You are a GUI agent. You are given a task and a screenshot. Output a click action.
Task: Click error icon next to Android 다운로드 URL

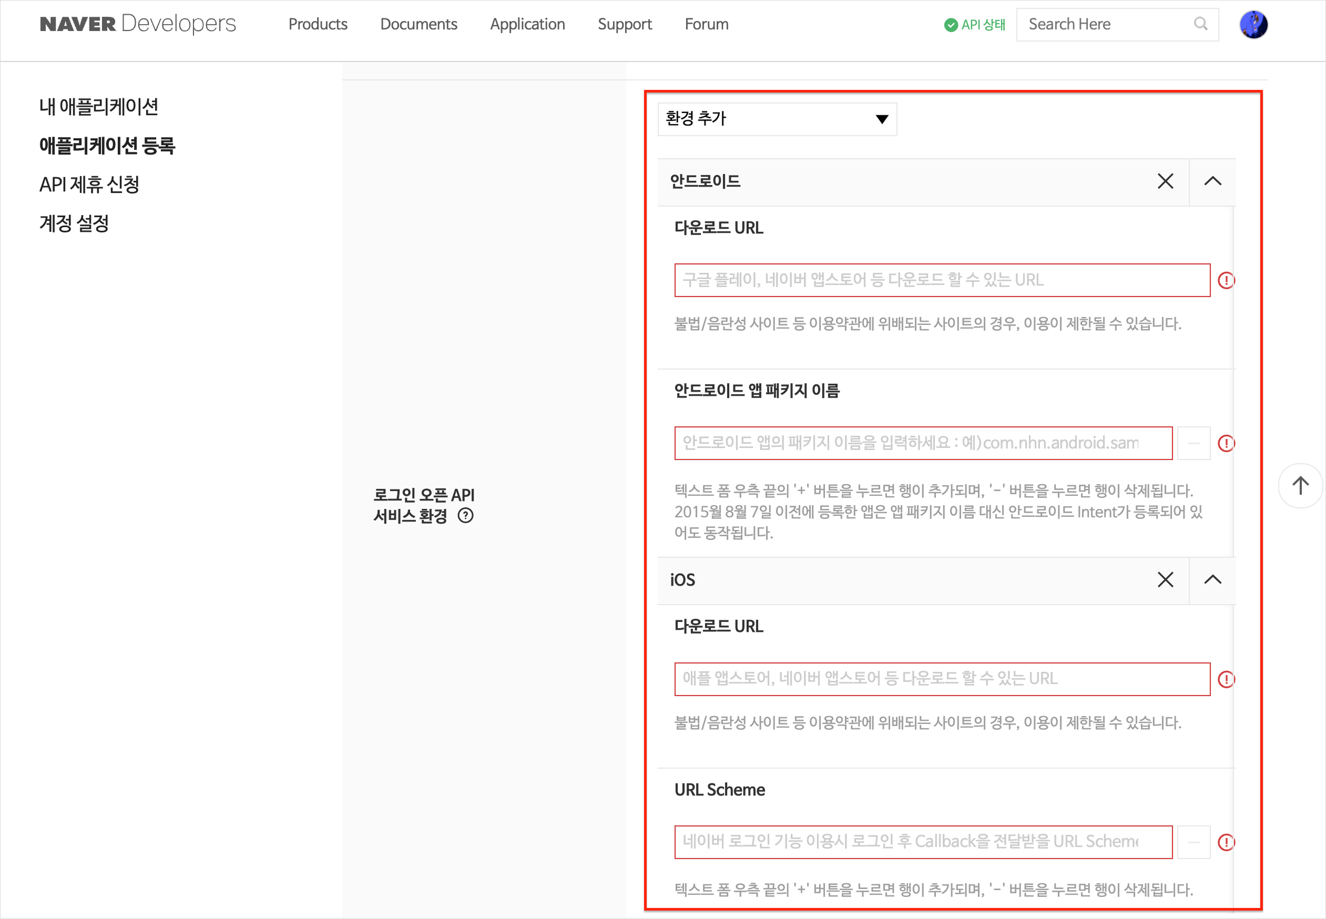tap(1227, 280)
